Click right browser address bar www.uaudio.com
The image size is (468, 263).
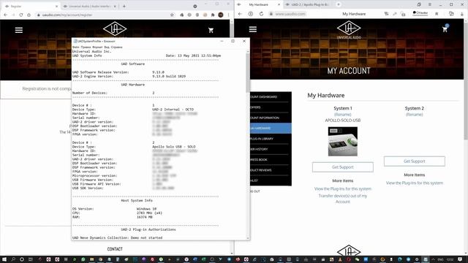pos(290,14)
